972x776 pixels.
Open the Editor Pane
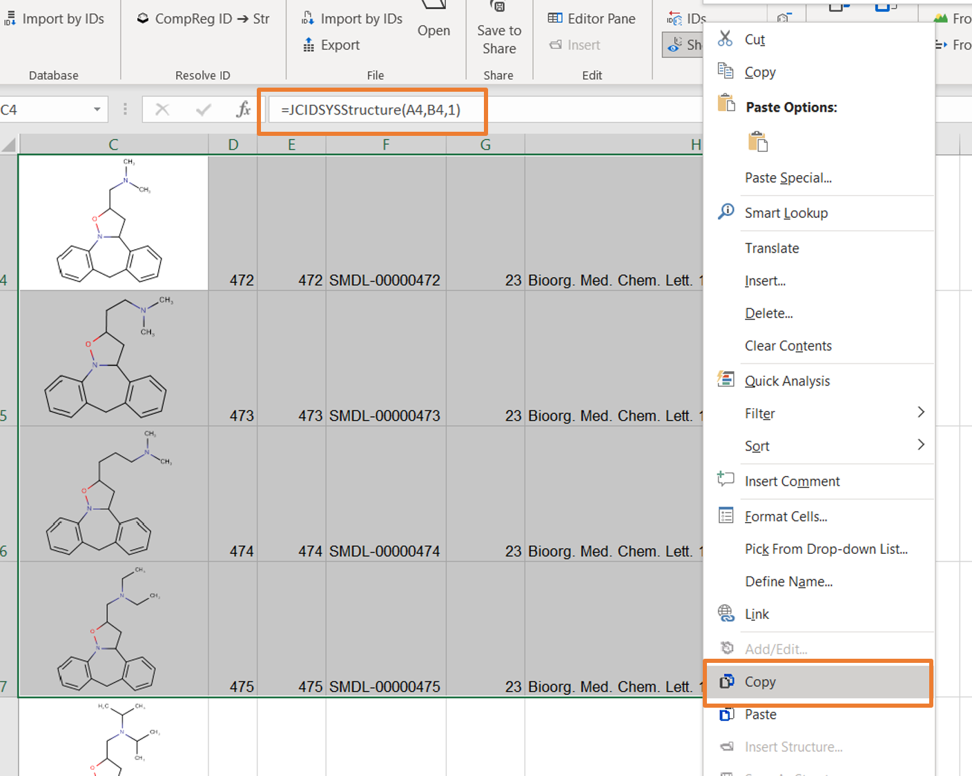click(592, 19)
